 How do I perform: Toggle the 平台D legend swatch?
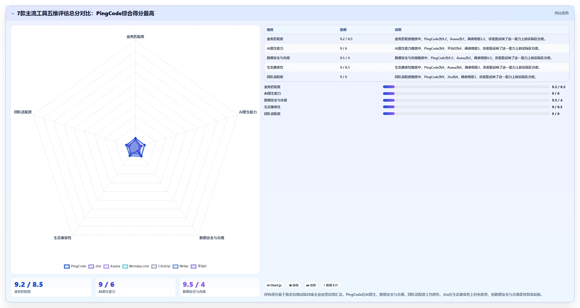click(194, 267)
